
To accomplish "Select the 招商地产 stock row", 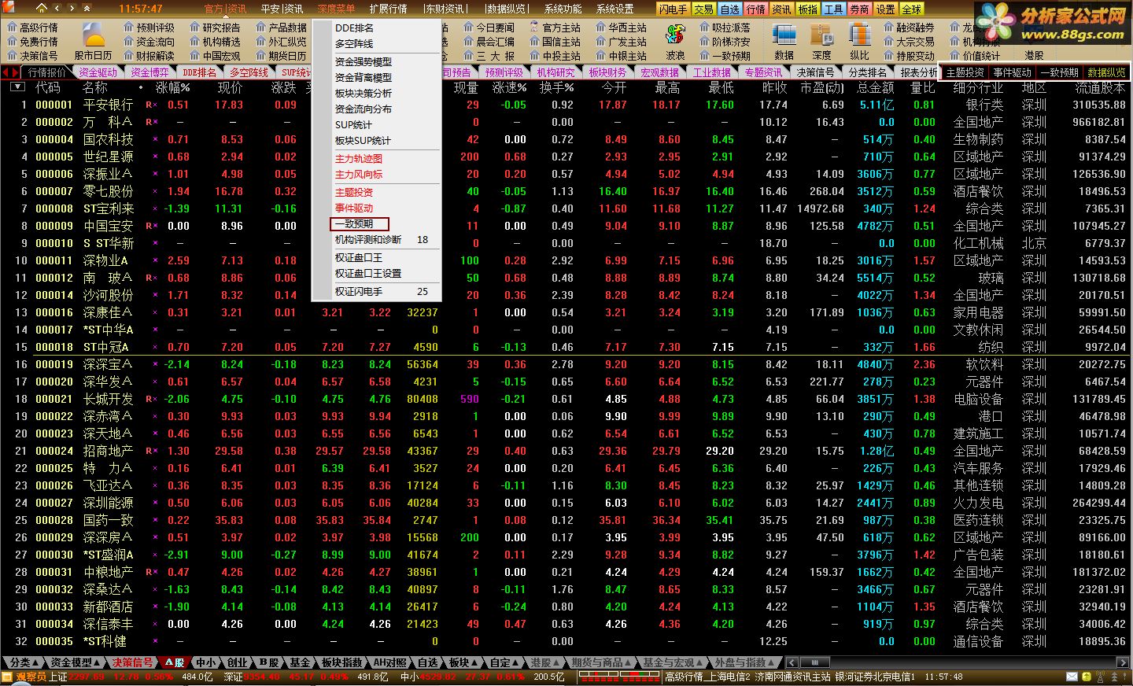I will tap(566, 451).
